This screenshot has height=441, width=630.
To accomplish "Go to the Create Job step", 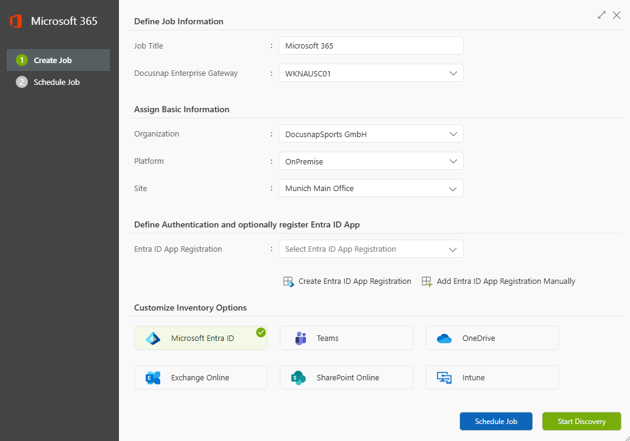I will pyautogui.click(x=58, y=60).
